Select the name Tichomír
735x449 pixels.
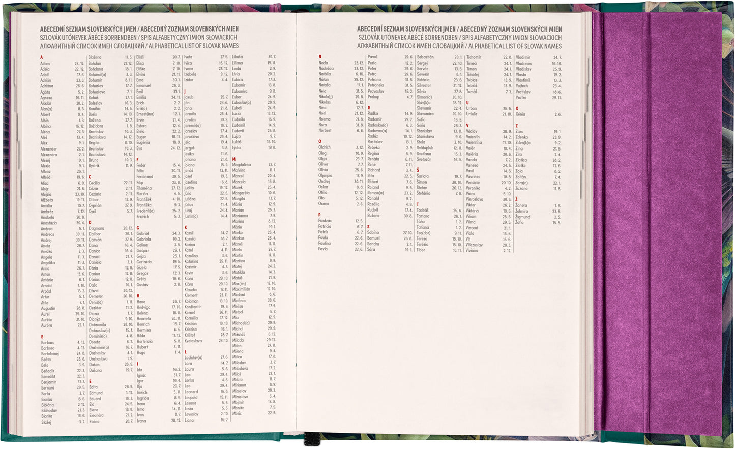click(x=474, y=57)
